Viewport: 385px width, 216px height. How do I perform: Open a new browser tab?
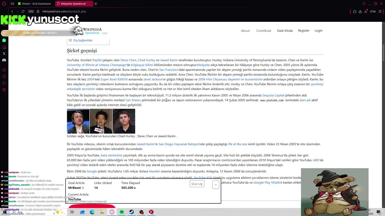(96, 4)
